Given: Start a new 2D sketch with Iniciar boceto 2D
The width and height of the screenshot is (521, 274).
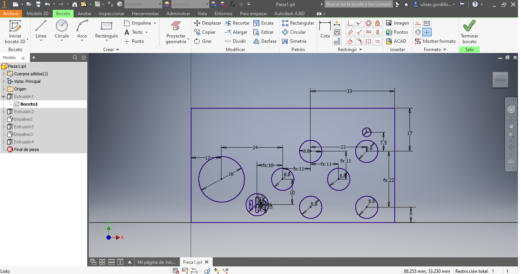Looking at the screenshot, I should coord(16,32).
